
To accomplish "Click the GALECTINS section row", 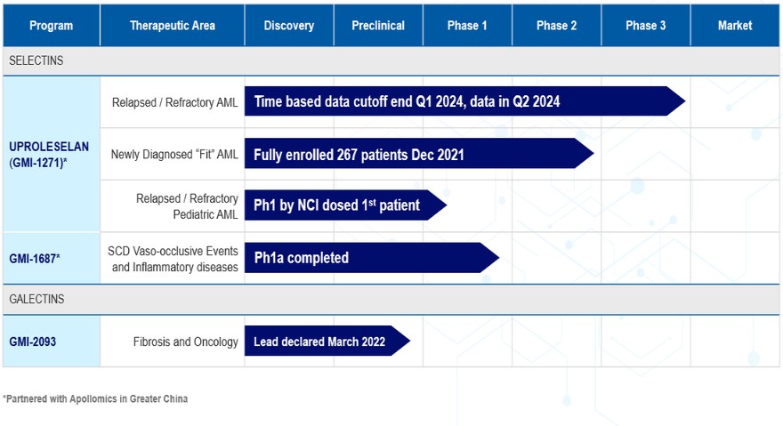I will (x=391, y=300).
